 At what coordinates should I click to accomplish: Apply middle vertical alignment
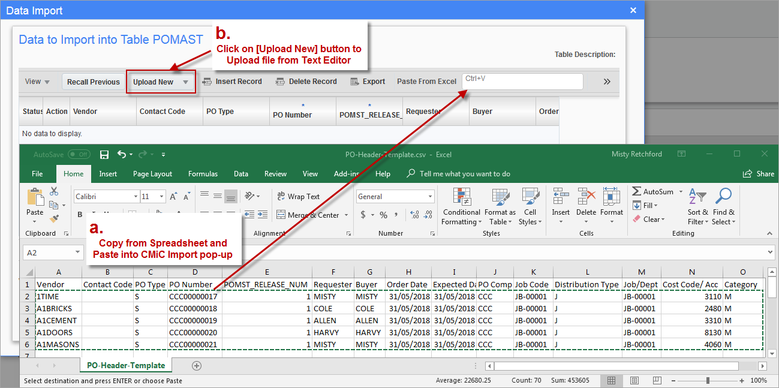coord(217,196)
